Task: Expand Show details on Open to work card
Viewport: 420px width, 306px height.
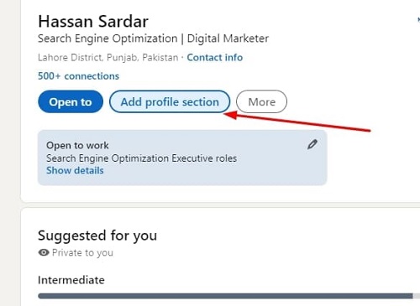Action: (75, 170)
